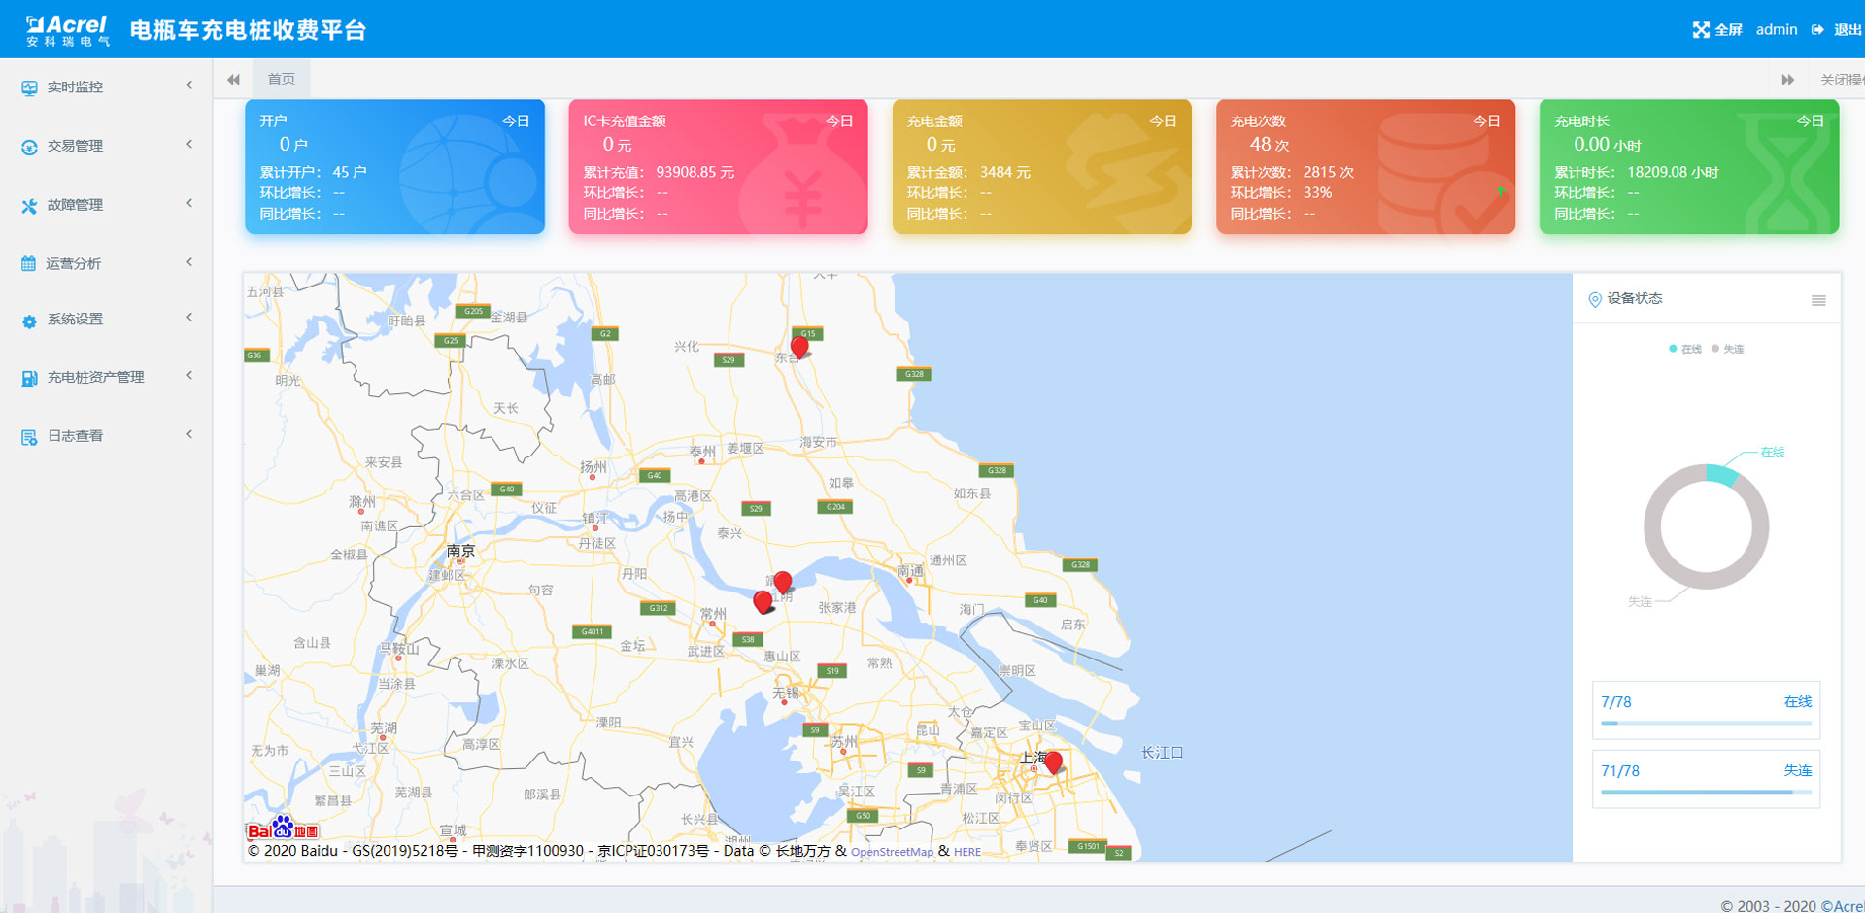This screenshot has width=1865, height=913.
Task: Click the 长江口 label on map
Action: (x=1162, y=753)
